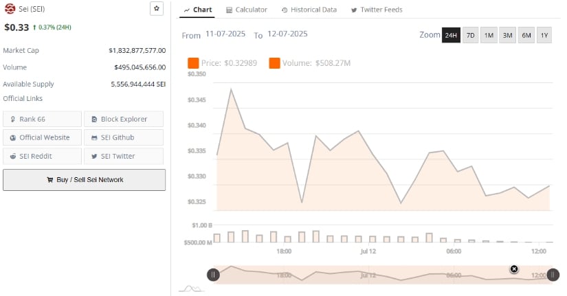This screenshot has height=296, width=567.
Task: Click the $1.00 B volume axis label
Action: pyautogui.click(x=202, y=225)
